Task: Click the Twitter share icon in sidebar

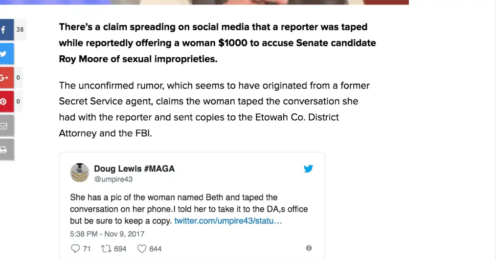Action: click(6, 54)
